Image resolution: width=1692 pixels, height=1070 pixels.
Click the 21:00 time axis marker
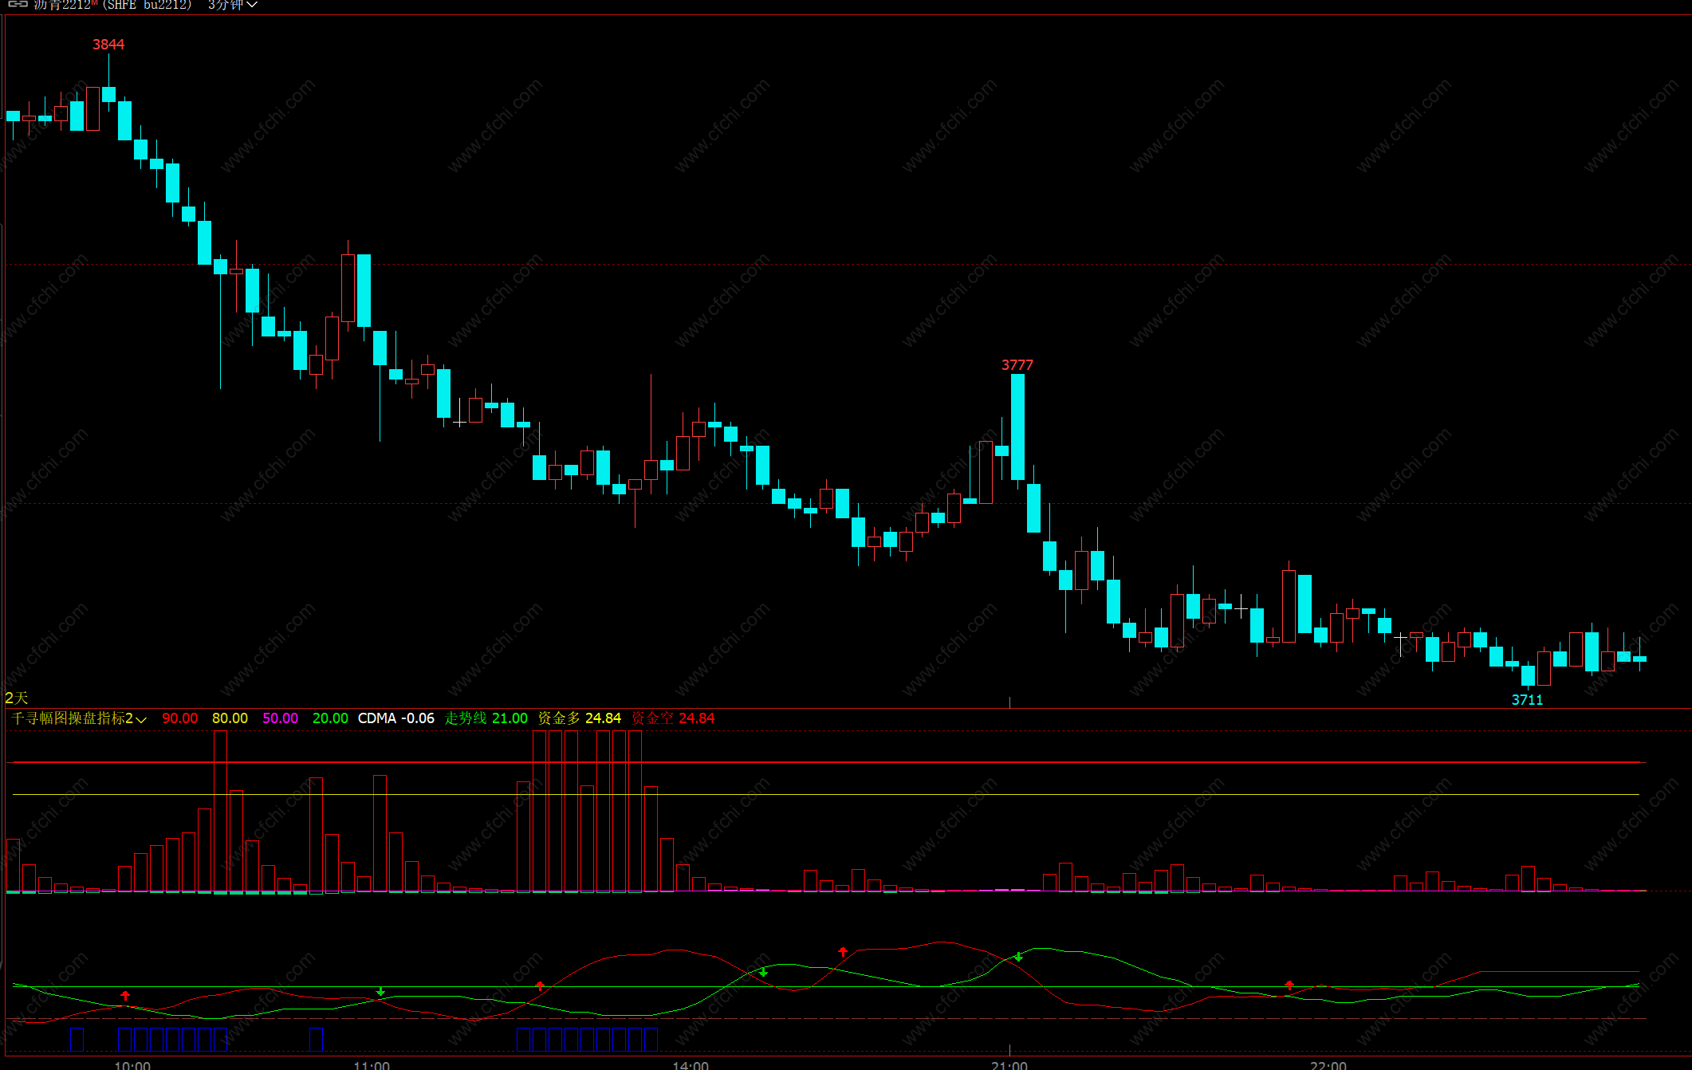coord(1009,1064)
